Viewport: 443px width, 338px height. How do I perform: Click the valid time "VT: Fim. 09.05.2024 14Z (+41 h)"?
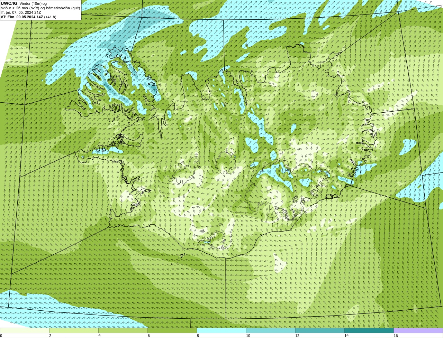coord(28,17)
